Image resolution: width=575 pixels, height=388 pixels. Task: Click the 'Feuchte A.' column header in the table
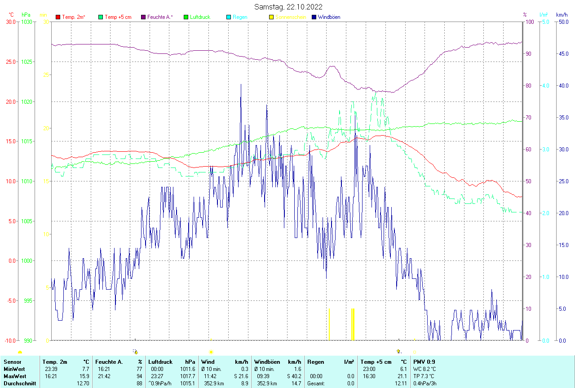(109, 362)
